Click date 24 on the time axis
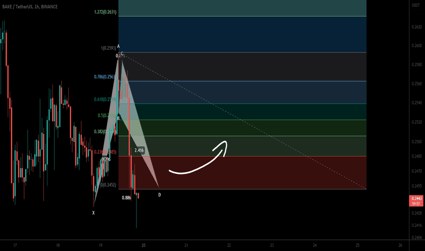Image resolution: width=425 pixels, height=251 pixels. 315,246
